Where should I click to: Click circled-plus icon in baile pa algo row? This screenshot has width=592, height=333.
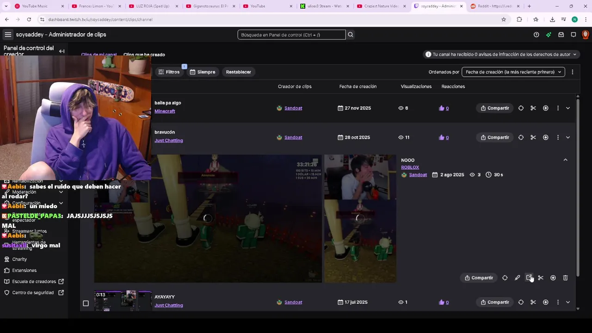546,108
